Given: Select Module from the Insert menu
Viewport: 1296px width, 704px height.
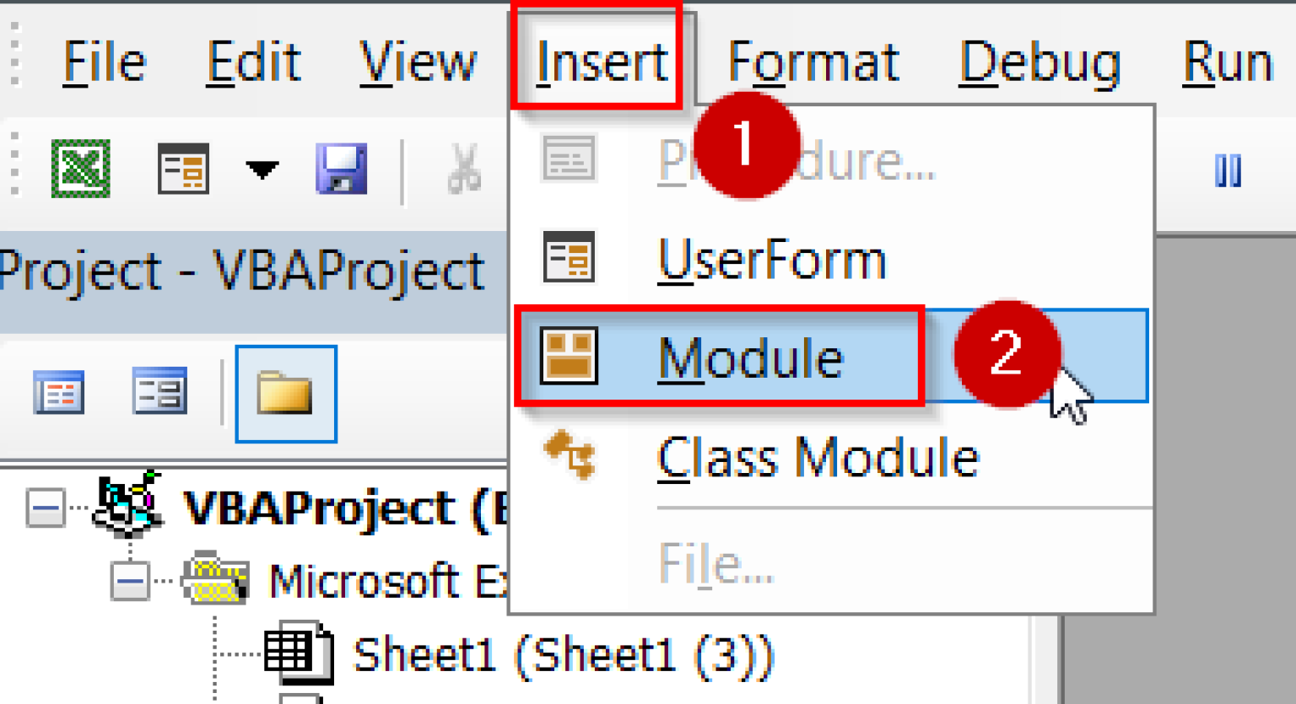Looking at the screenshot, I should 751,355.
